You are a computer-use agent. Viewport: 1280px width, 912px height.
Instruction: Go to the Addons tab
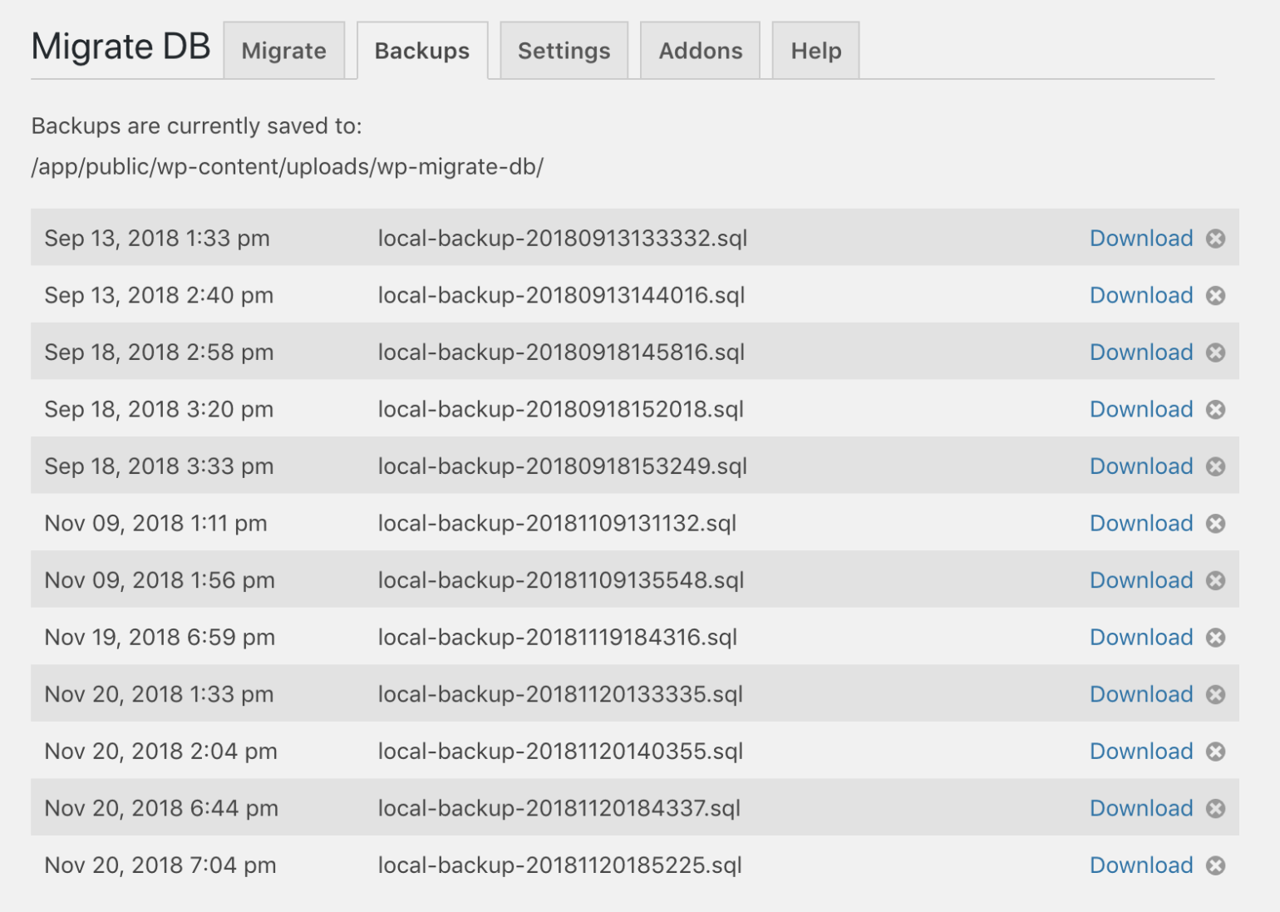(x=700, y=51)
